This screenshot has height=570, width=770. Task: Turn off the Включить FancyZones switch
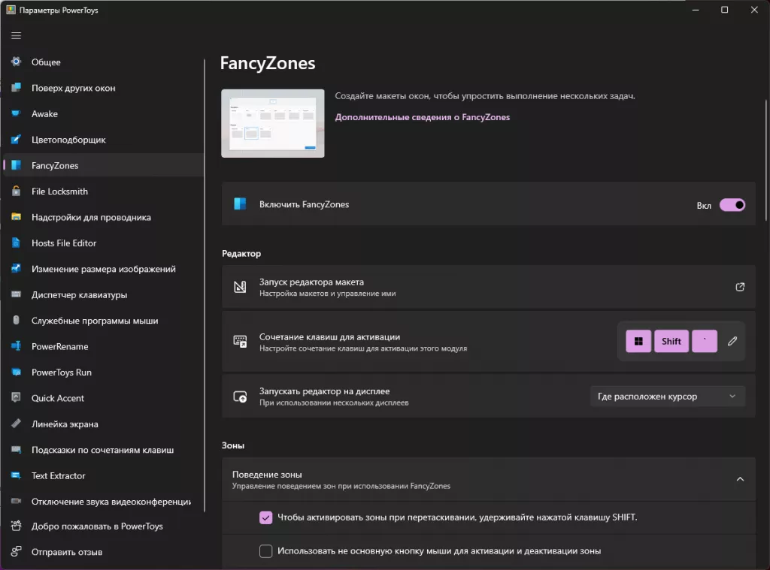click(x=732, y=205)
